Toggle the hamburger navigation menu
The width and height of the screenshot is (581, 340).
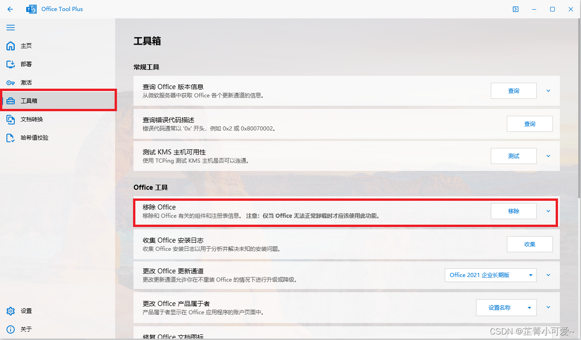tap(11, 28)
